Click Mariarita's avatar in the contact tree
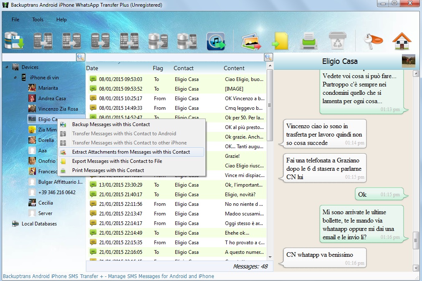Image resolution: width=422 pixels, height=281 pixels. point(32,88)
